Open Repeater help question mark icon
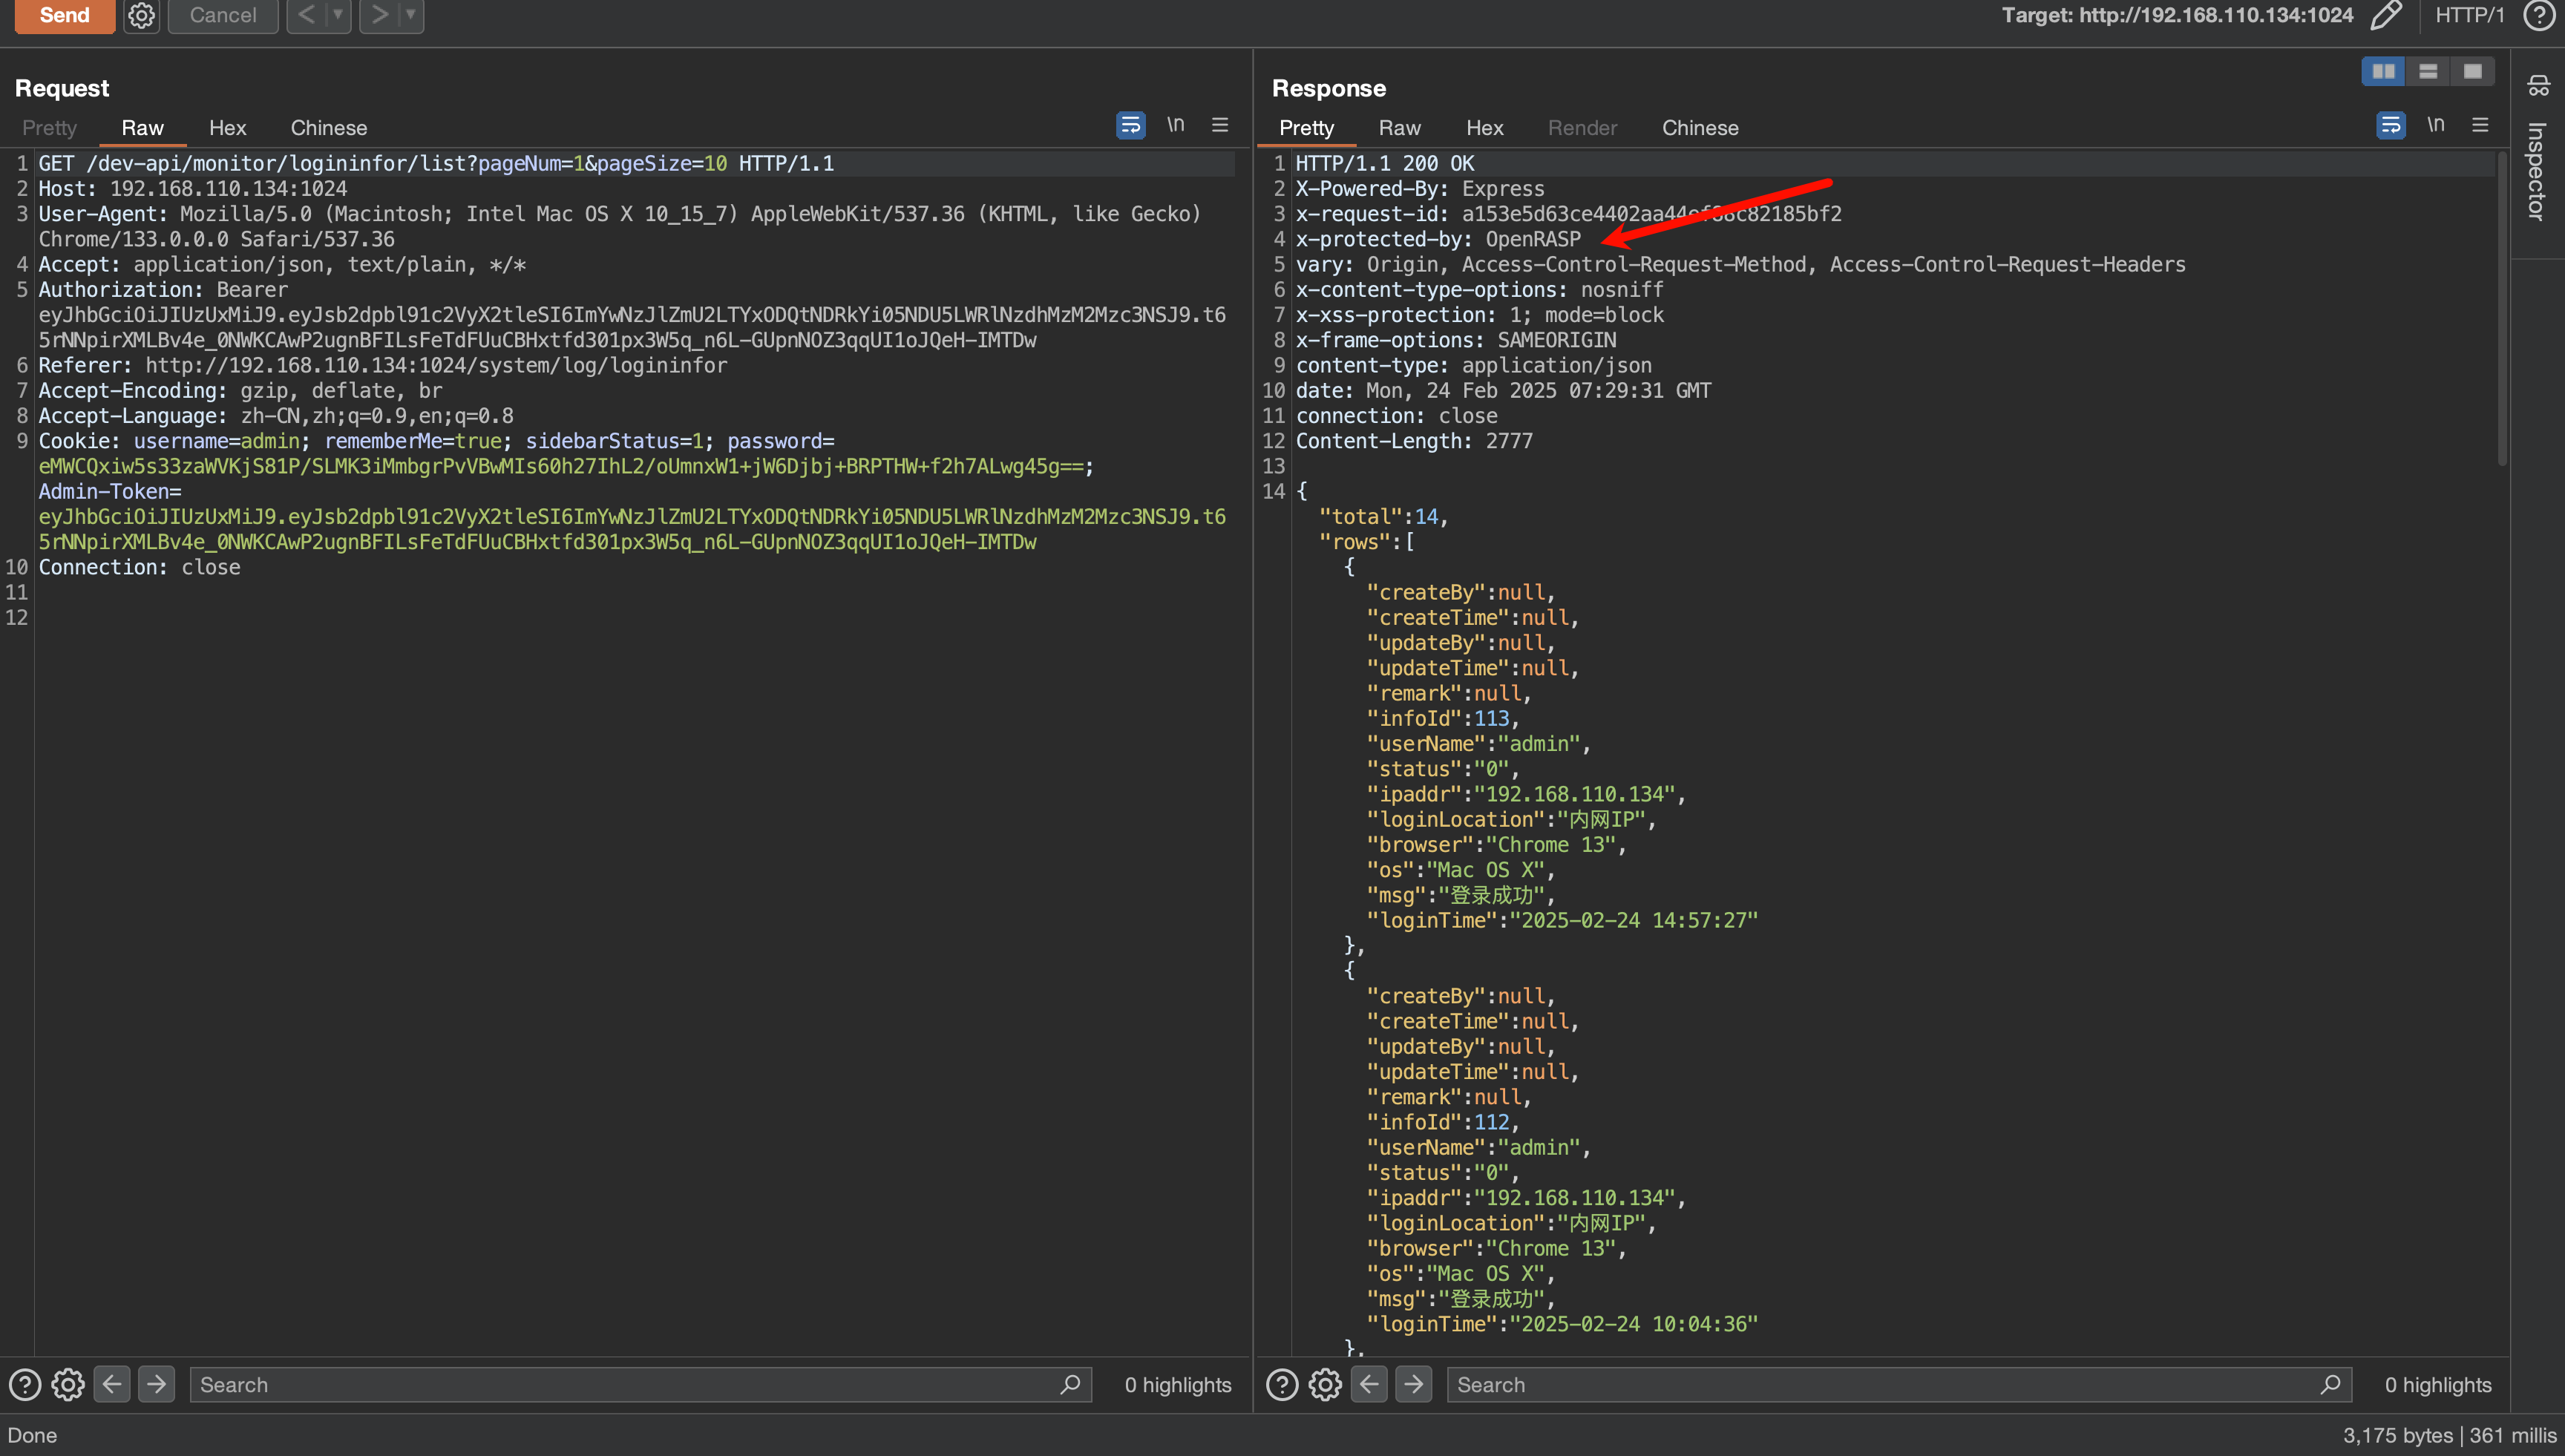Screen dimensions: 2565x1456 tap(2538, 15)
